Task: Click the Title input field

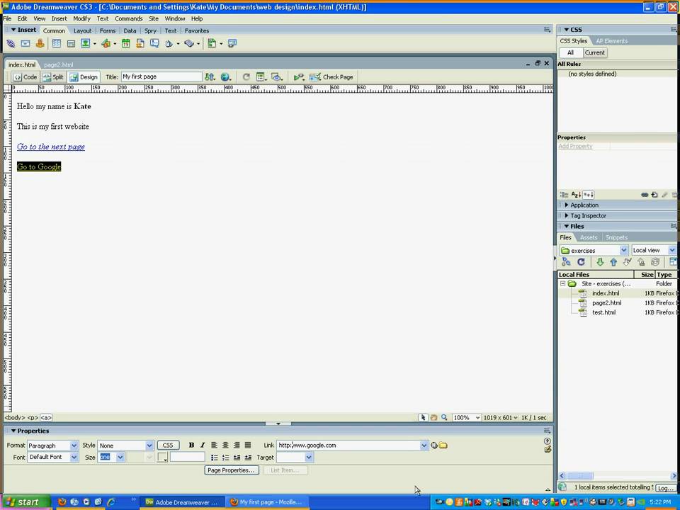Action: (161, 76)
